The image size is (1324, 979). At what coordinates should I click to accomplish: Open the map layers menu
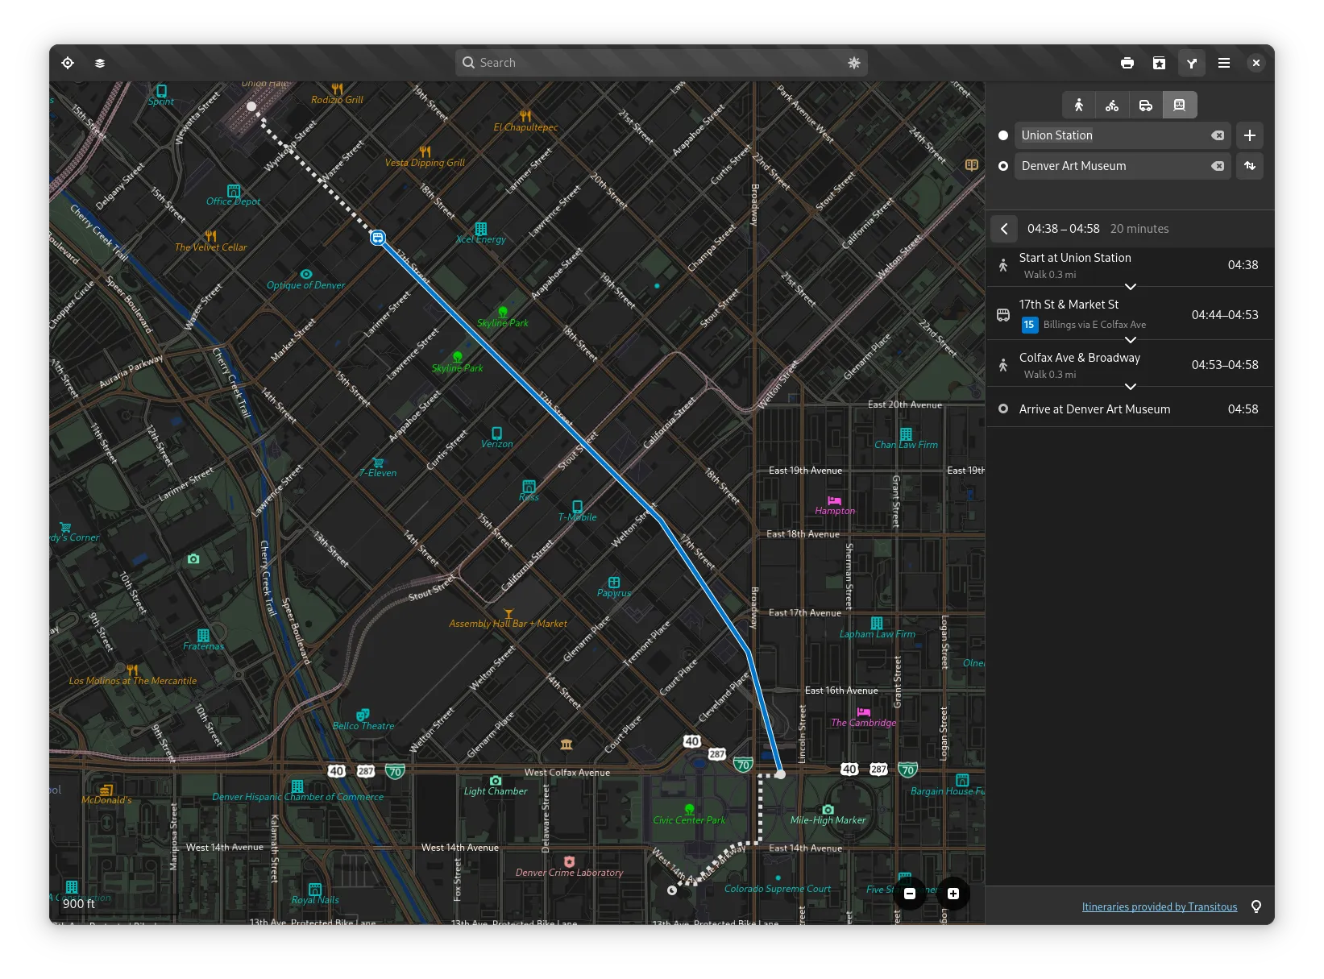(x=100, y=63)
